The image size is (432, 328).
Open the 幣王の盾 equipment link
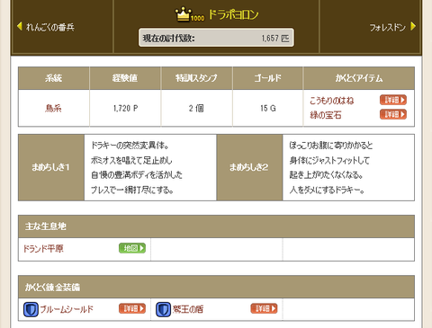point(188,309)
